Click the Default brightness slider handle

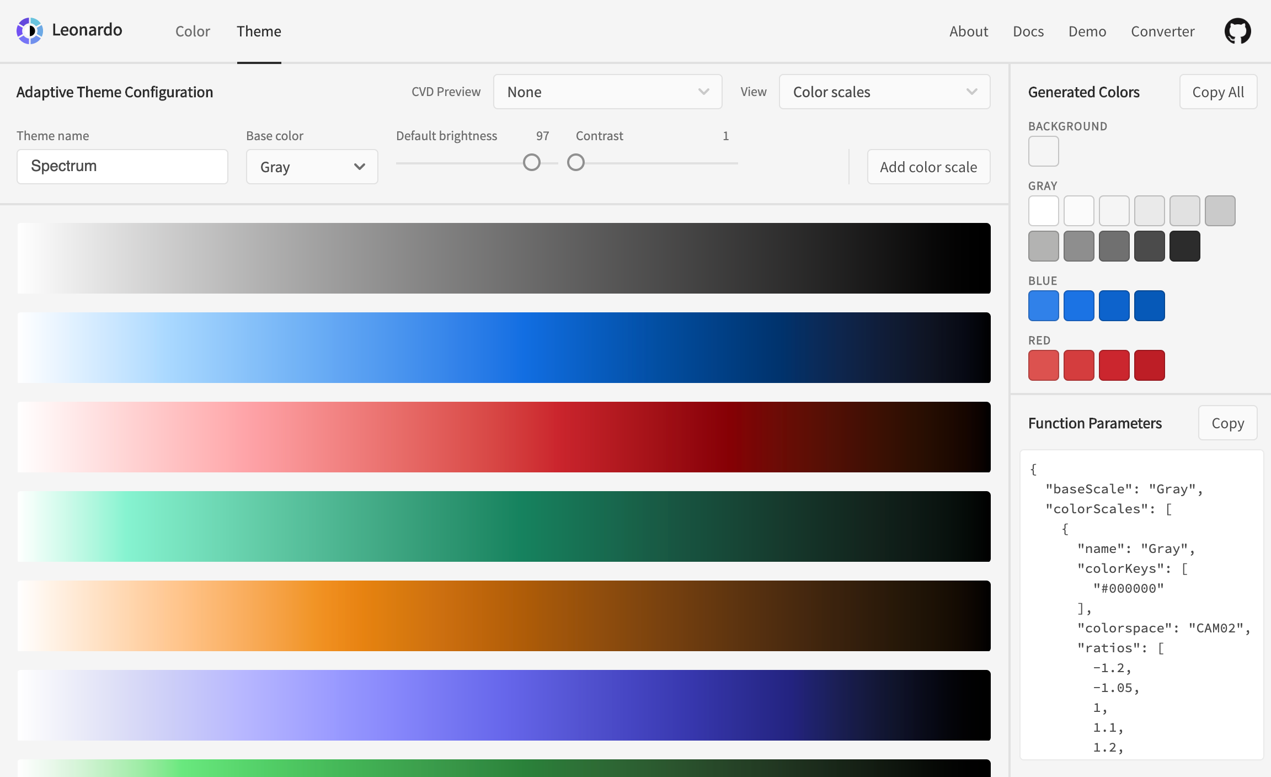point(532,163)
